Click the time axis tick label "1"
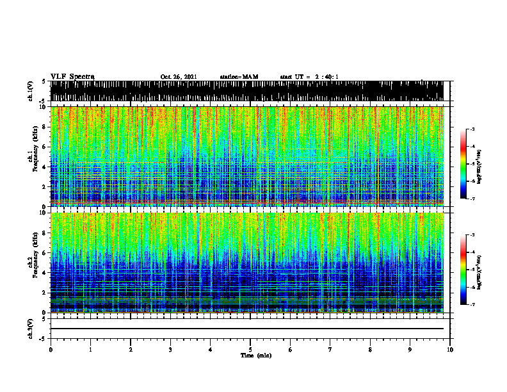 (x=90, y=350)
